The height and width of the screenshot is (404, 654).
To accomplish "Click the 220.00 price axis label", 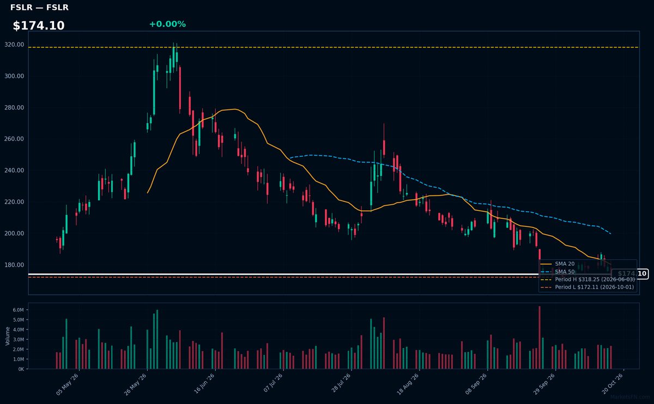I will pos(14,202).
